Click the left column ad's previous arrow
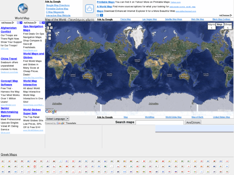The width and height of the screenshot is (234, 175). point(18,23)
